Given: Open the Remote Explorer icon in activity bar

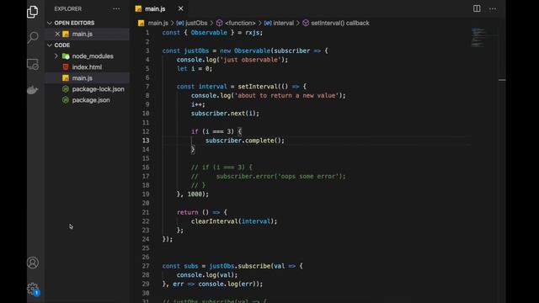Looking at the screenshot, I should pyautogui.click(x=33, y=64).
